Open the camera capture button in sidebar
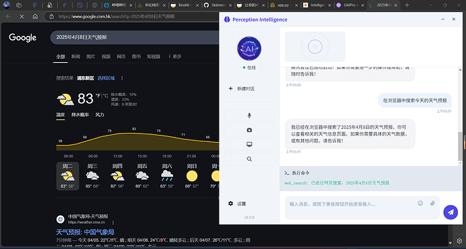This screenshot has width=466, height=249. [x=249, y=130]
